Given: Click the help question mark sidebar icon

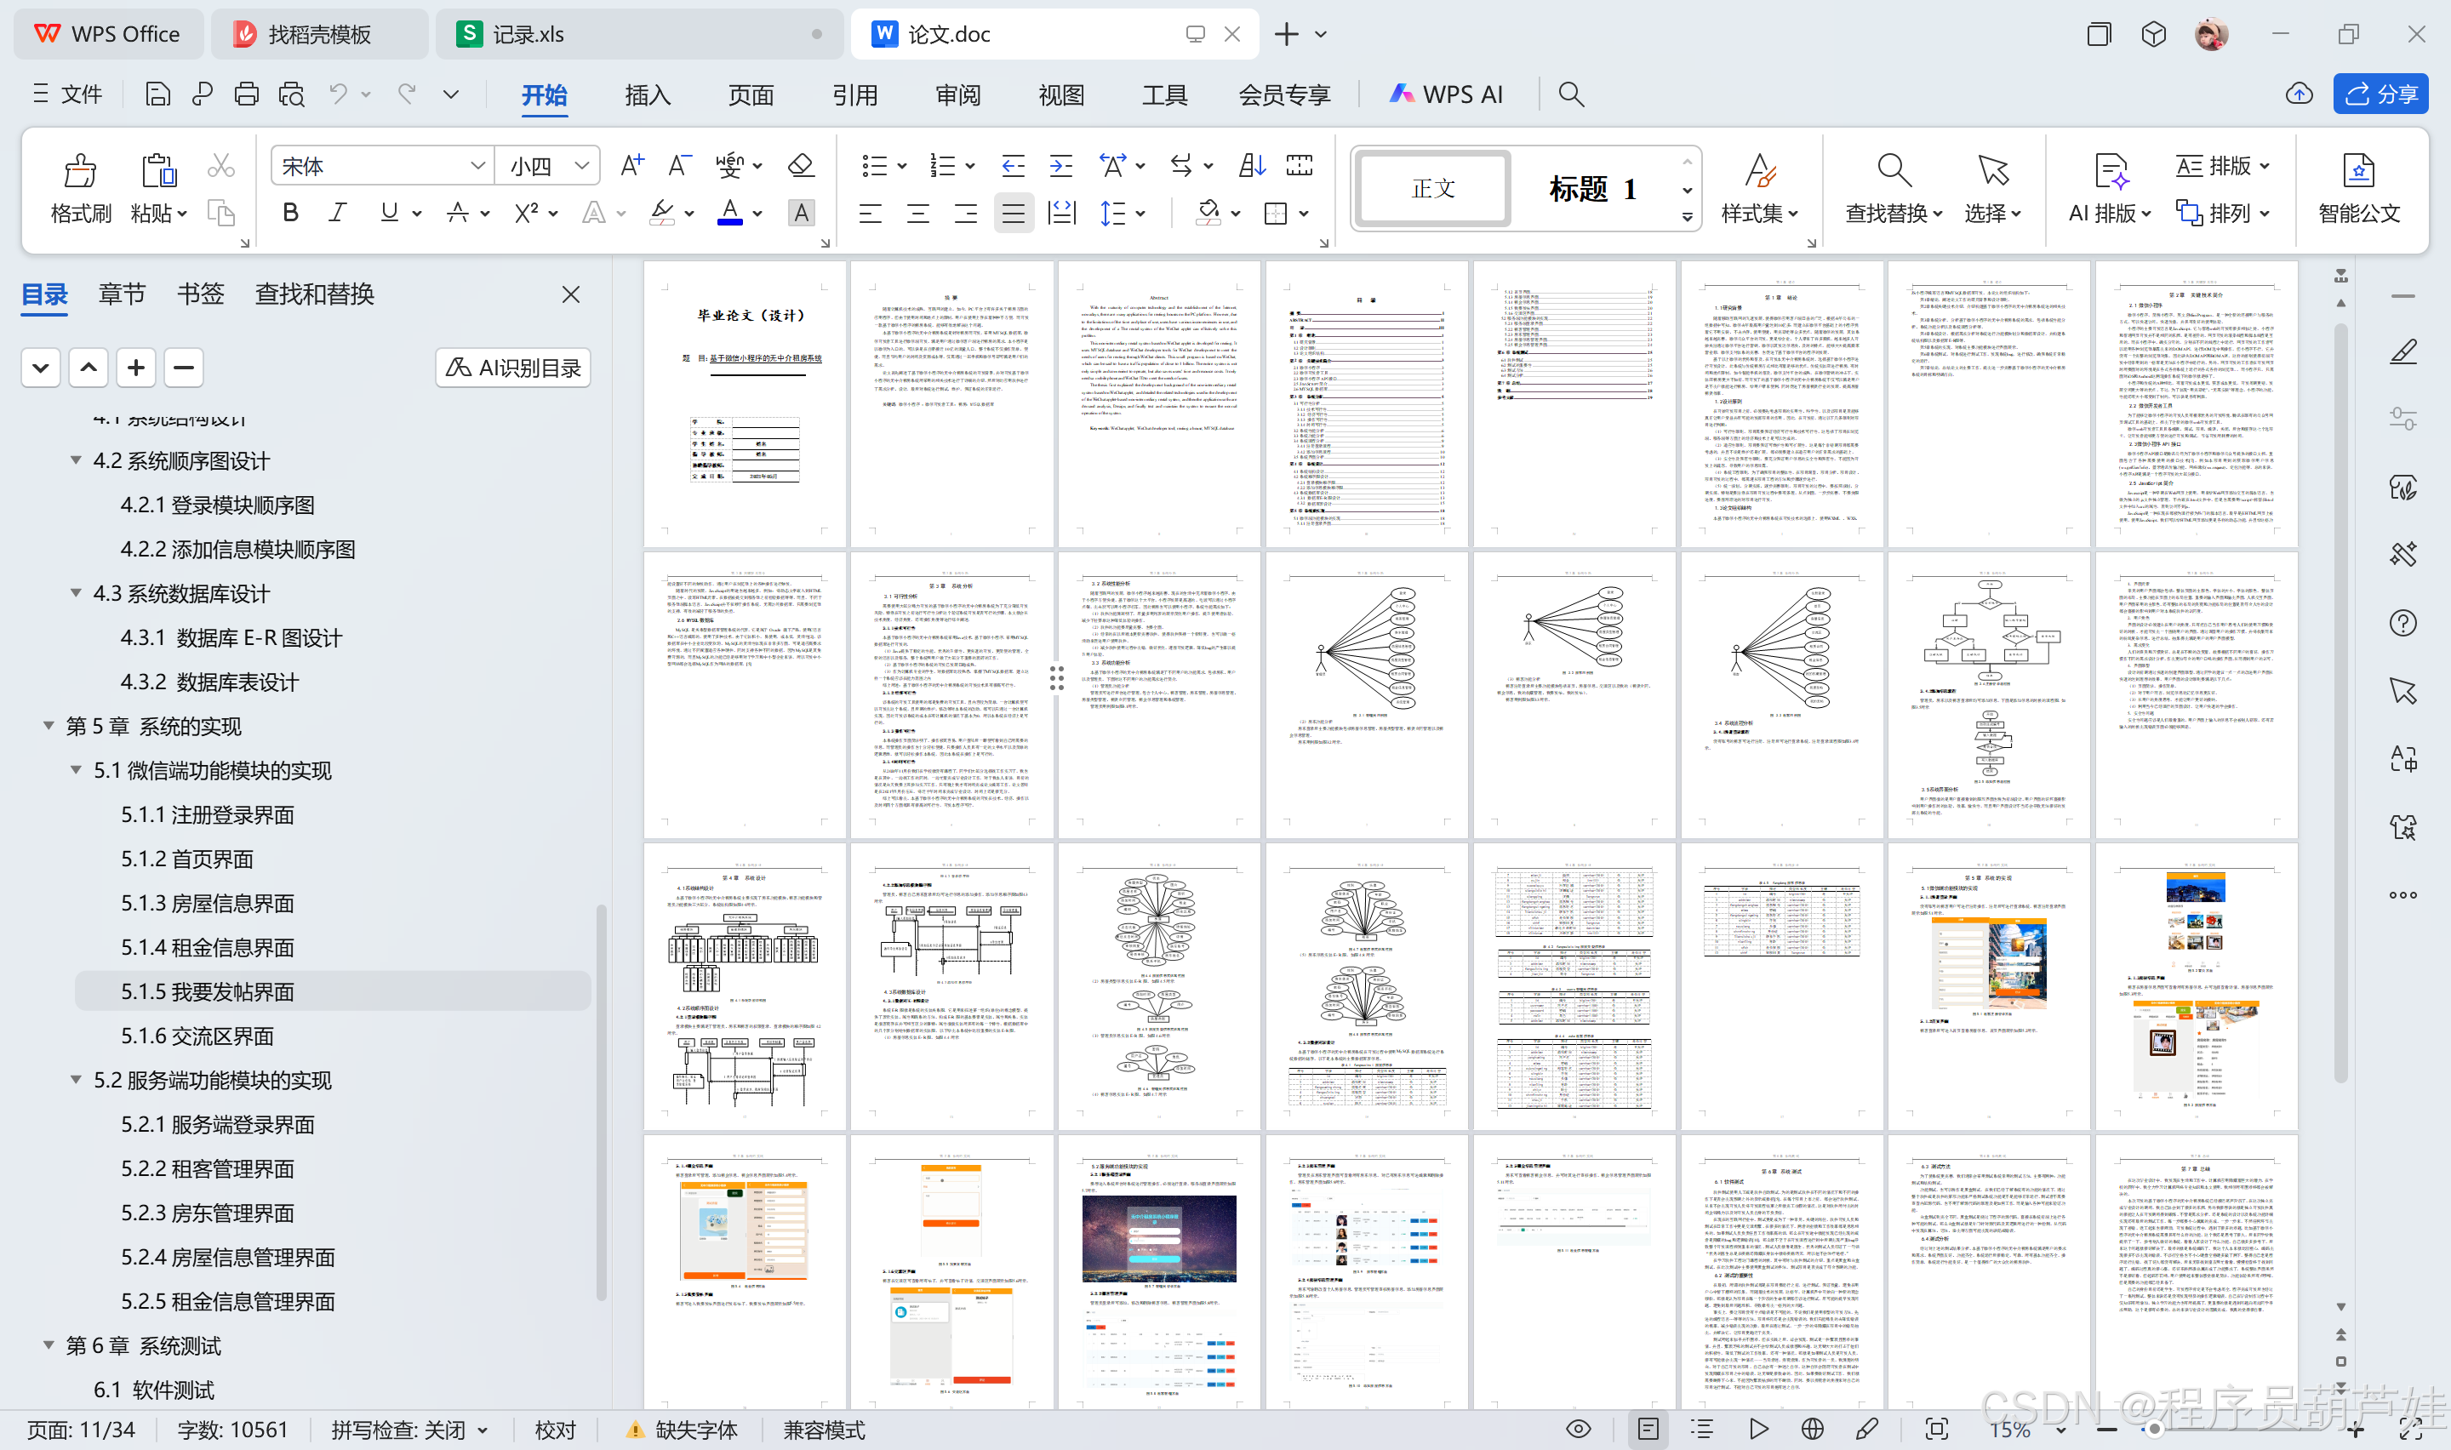Looking at the screenshot, I should pos(2403,624).
